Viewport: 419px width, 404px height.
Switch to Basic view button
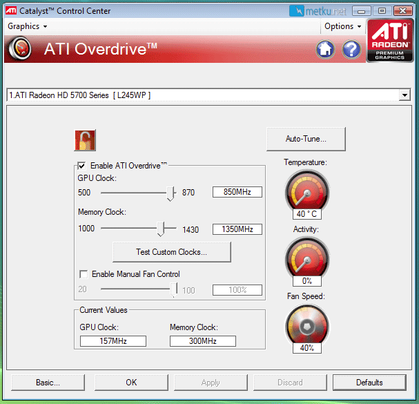48,383
